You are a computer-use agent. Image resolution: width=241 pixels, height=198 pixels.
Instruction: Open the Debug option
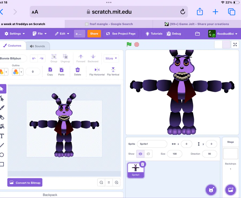[x=174, y=34]
